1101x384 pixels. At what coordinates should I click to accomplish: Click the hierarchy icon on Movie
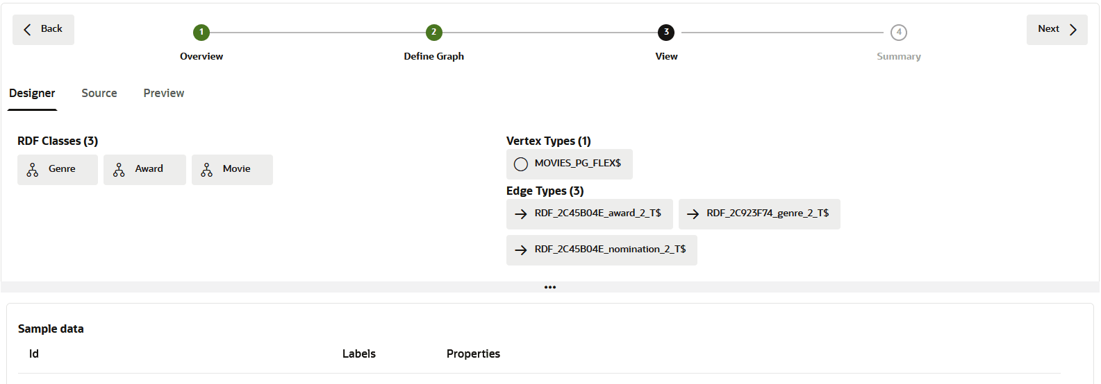point(207,170)
